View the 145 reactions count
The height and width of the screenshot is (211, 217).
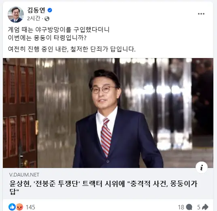30,207
